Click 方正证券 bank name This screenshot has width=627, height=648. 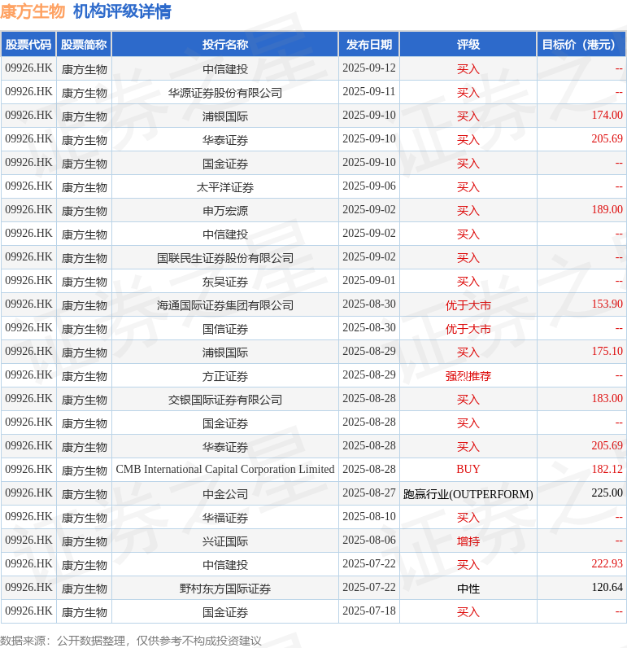pyautogui.click(x=225, y=375)
